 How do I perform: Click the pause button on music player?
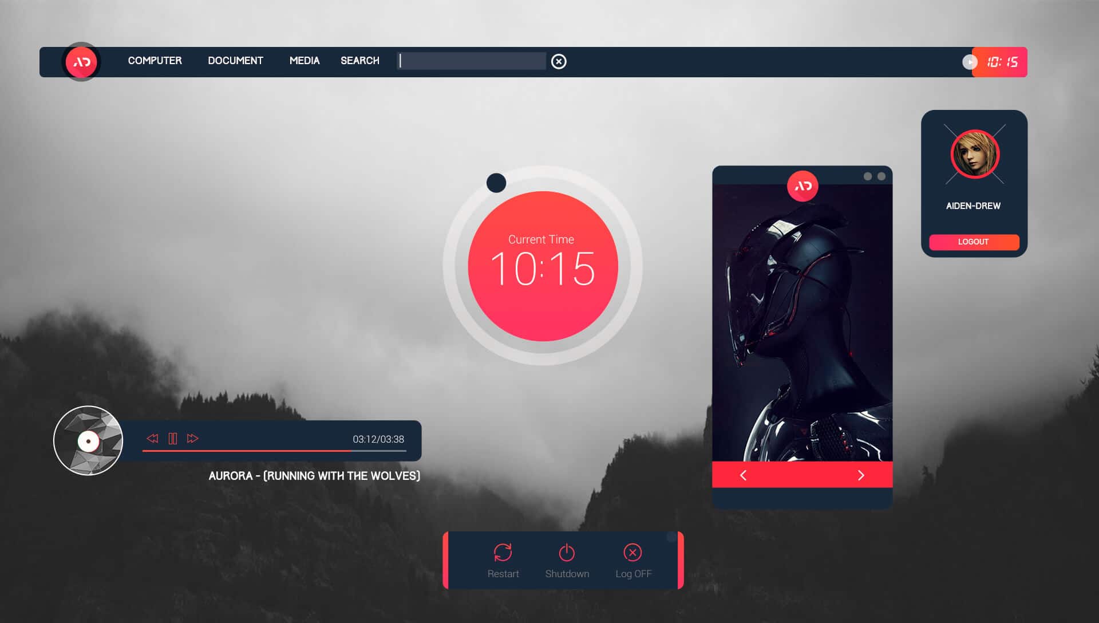point(171,439)
